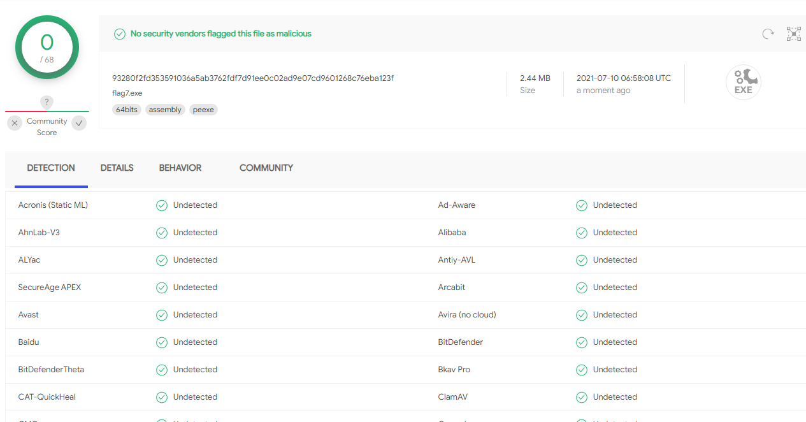Open the BEHAVIOR tab
The height and width of the screenshot is (422, 806).
pyautogui.click(x=180, y=168)
